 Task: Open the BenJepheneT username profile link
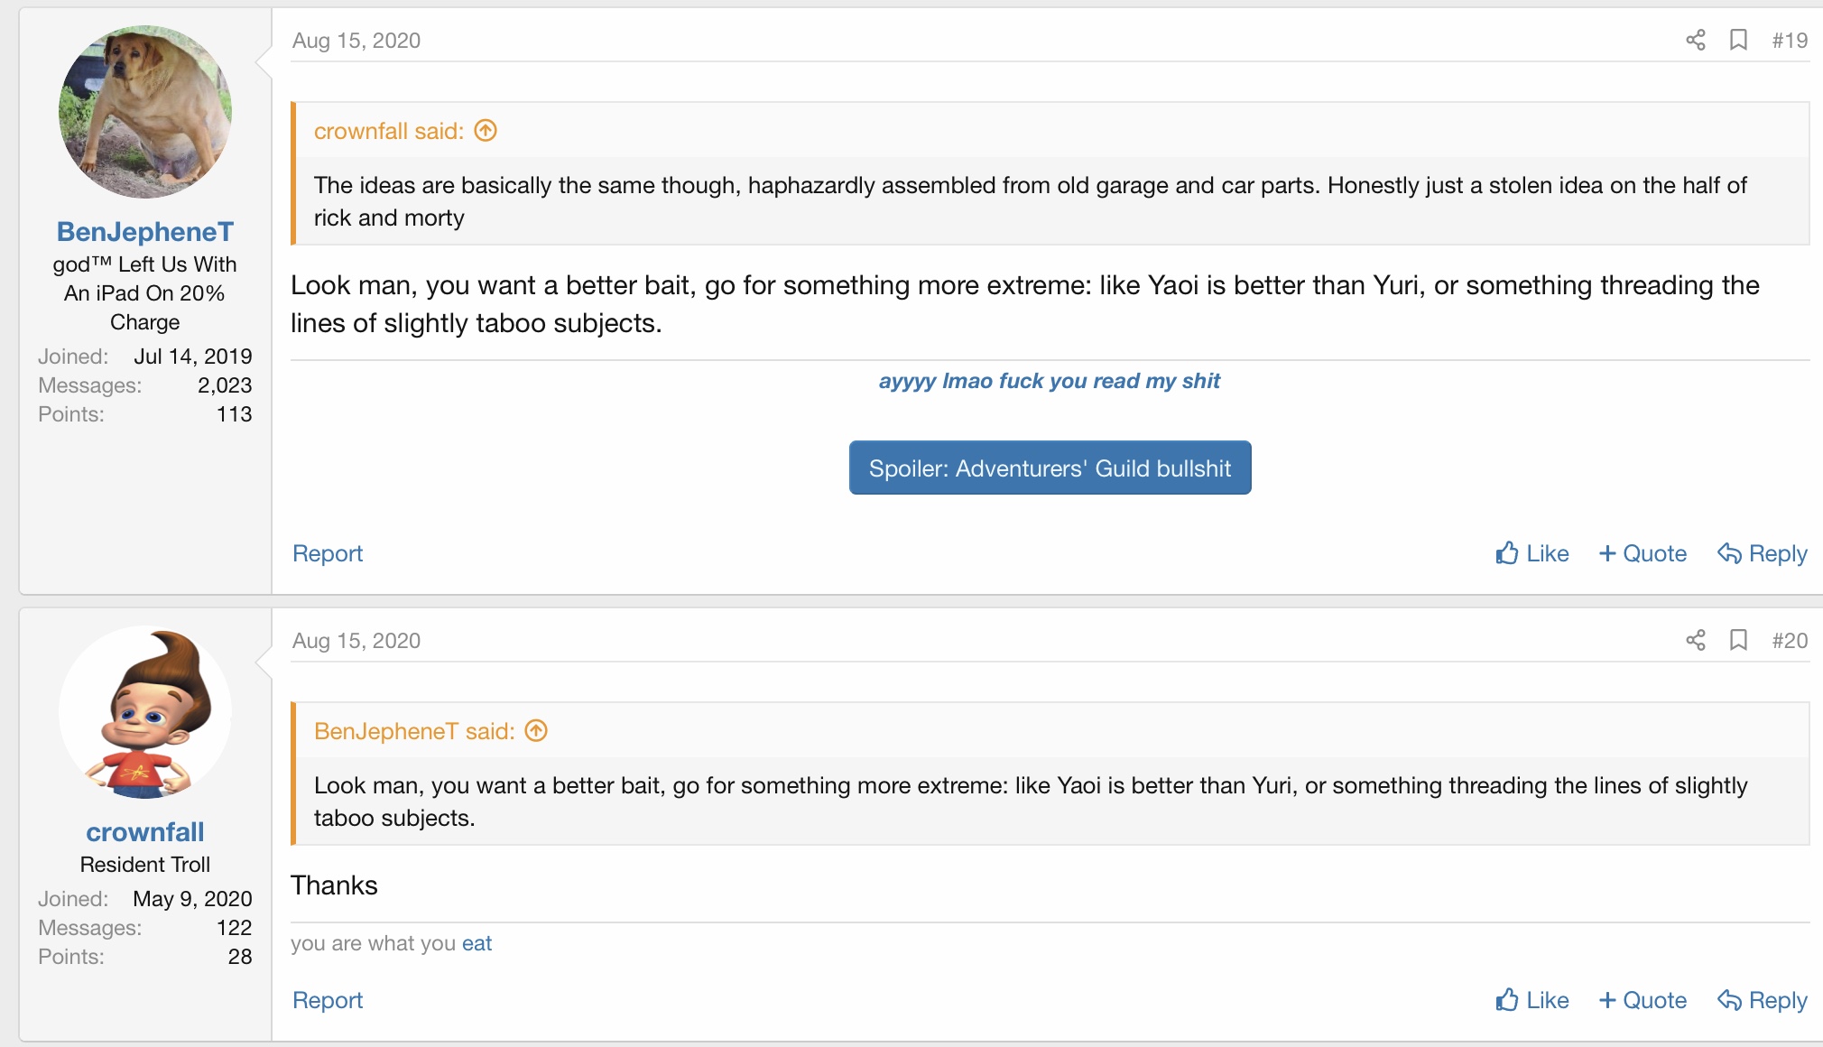(x=145, y=232)
